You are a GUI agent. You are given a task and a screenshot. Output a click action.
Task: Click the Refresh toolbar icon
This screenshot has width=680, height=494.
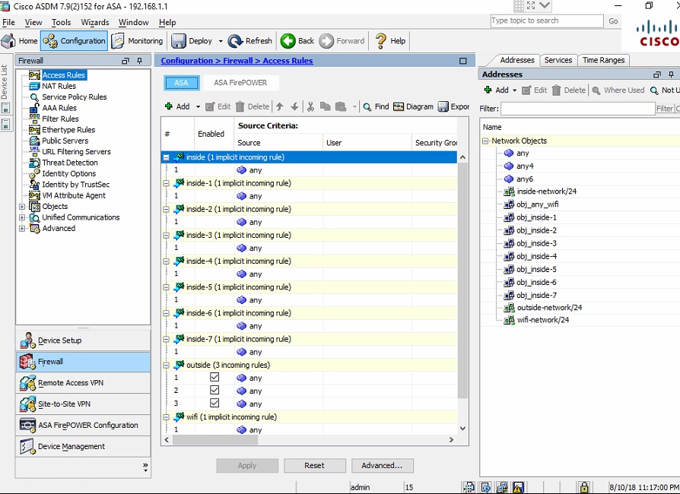pos(250,40)
